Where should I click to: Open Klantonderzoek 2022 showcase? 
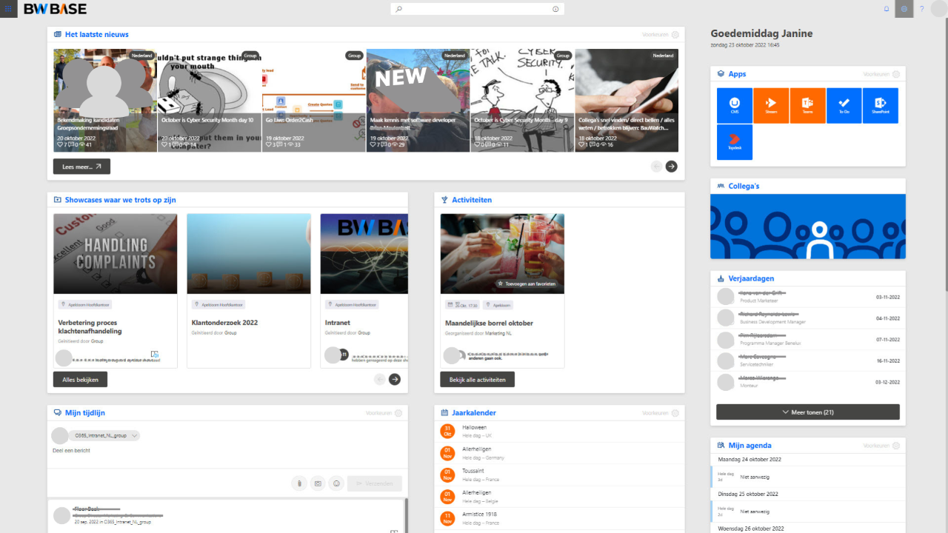[x=249, y=290]
